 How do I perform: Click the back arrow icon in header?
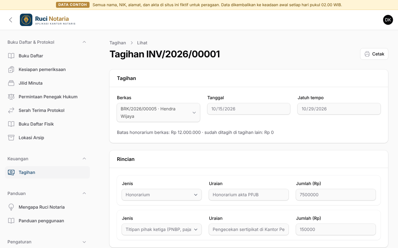point(11,20)
